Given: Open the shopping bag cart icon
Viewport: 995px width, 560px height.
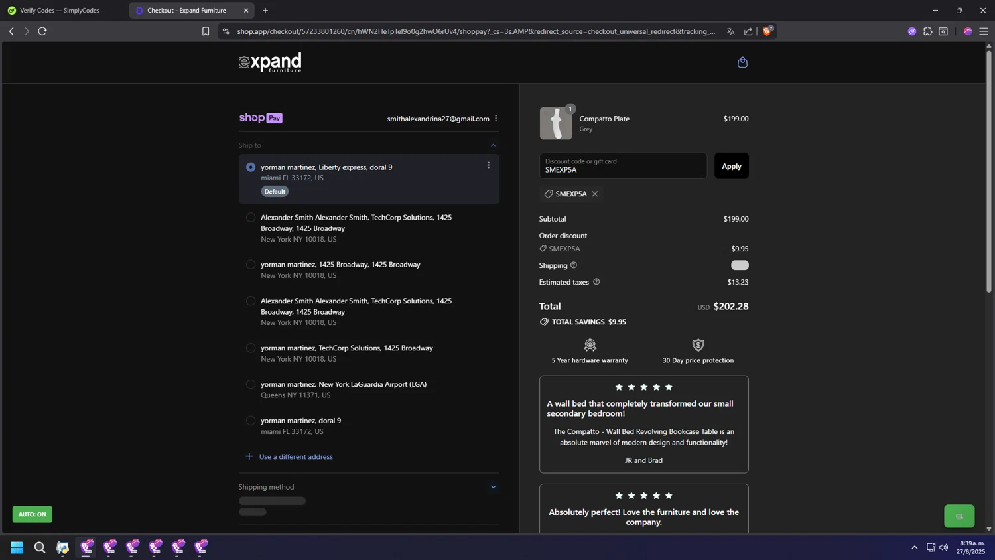Looking at the screenshot, I should click(742, 62).
